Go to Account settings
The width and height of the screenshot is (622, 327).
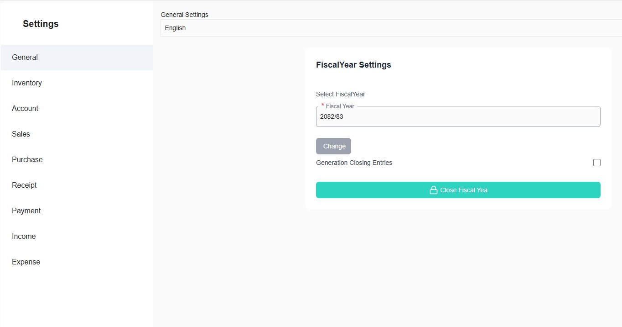tap(25, 109)
